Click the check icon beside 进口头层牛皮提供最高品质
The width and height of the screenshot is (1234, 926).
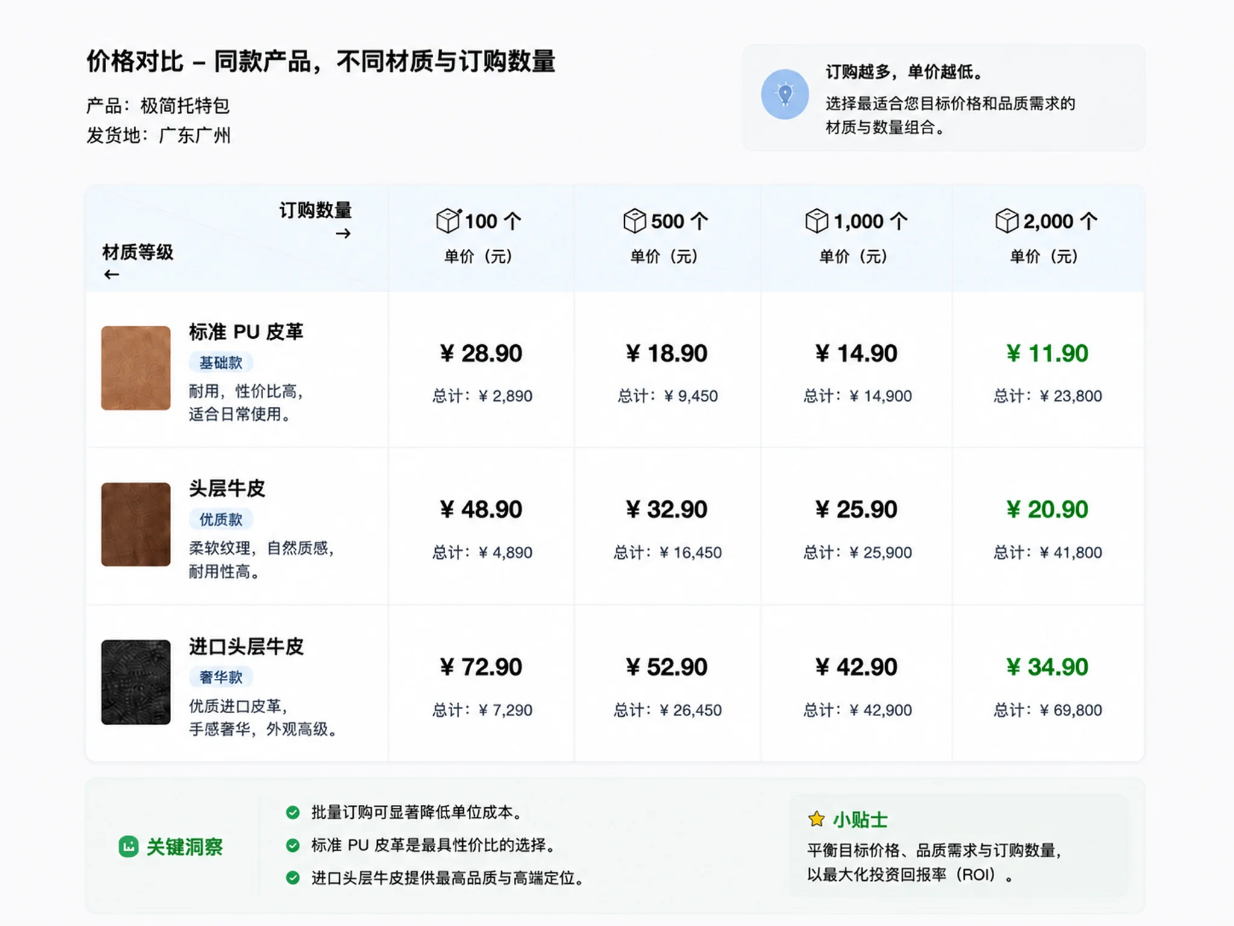293,878
